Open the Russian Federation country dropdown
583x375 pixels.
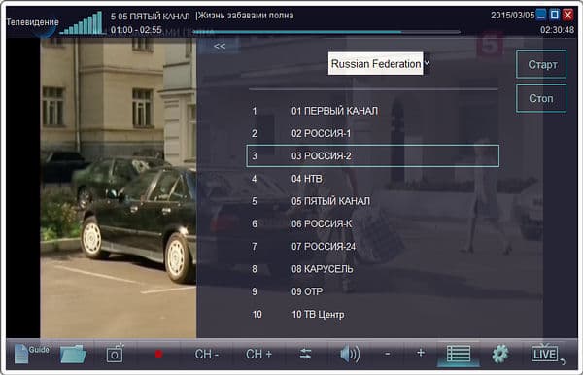[x=379, y=63]
